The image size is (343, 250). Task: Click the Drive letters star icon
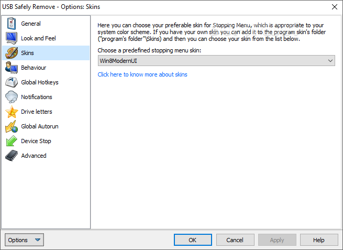coord(12,112)
